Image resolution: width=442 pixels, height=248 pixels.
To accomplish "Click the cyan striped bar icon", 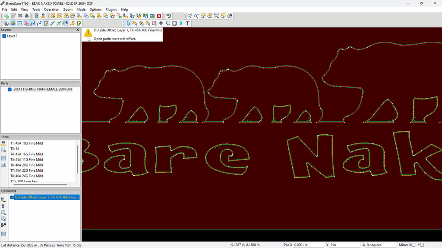I will click(x=181, y=23).
